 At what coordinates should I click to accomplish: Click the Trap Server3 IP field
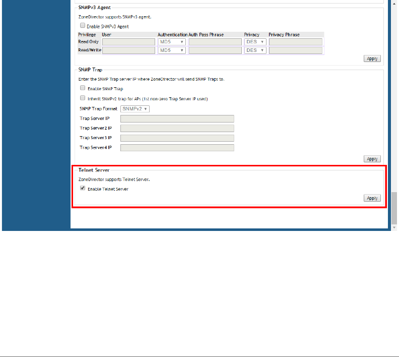(x=177, y=138)
